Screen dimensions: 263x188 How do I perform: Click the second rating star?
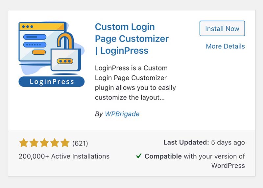click(34, 143)
